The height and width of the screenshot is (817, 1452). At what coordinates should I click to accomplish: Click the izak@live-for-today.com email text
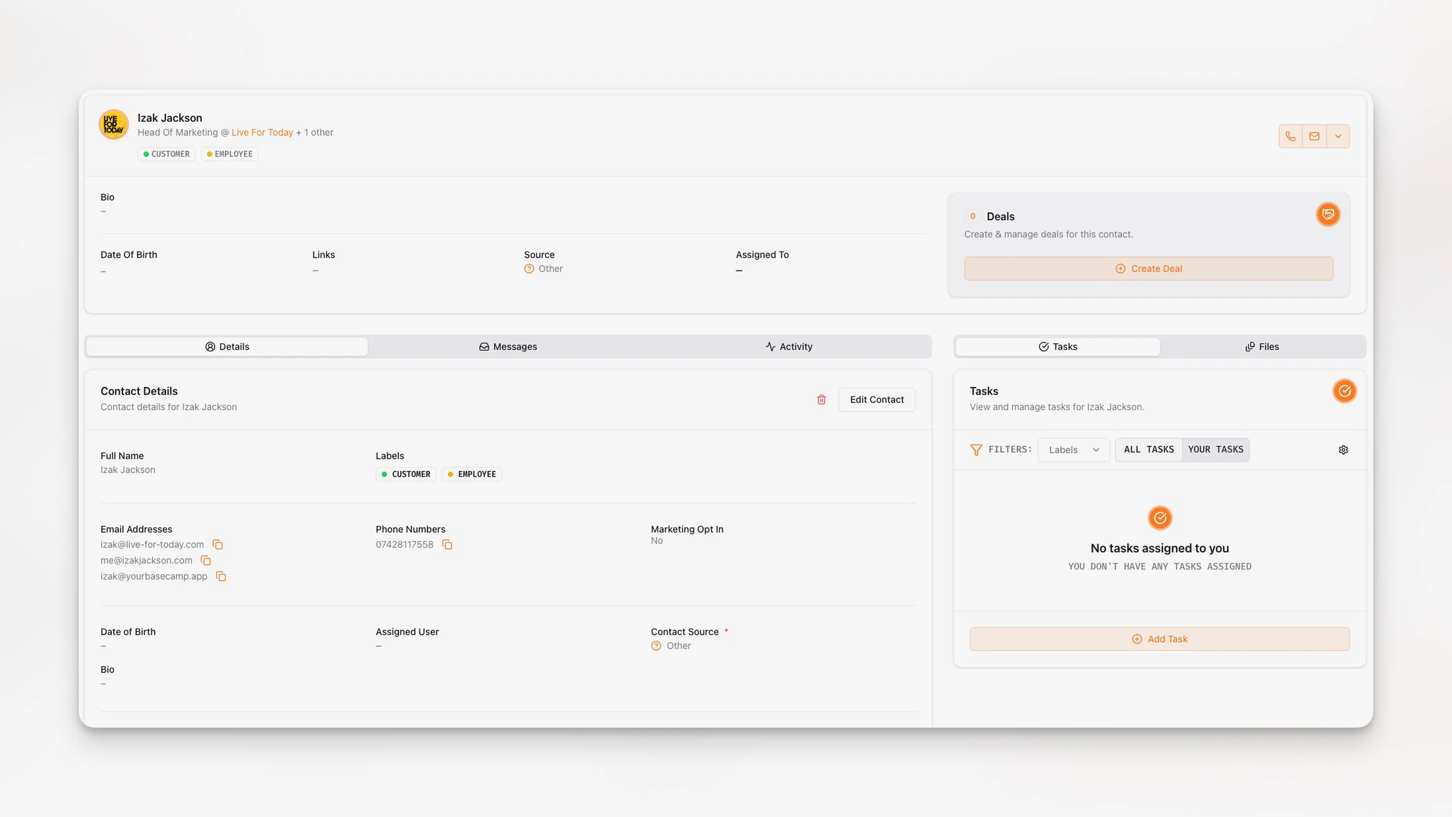coord(152,544)
